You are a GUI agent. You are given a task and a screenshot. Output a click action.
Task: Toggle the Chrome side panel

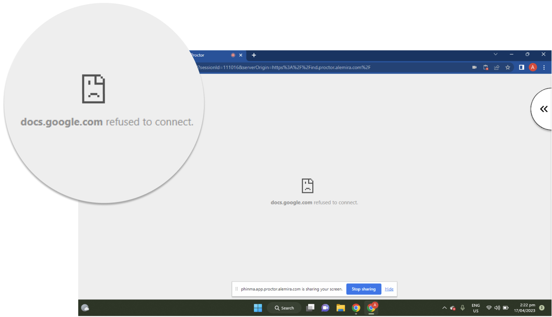(522, 67)
